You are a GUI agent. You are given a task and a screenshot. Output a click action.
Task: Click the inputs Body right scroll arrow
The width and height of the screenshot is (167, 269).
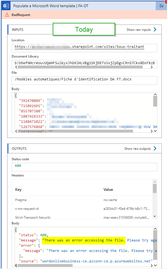pyautogui.click(x=152, y=131)
